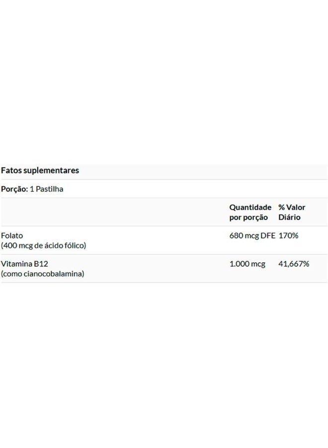The width and height of the screenshot is (328, 448).
Task: Select the "1 Pastilha" serving value
Action: pos(46,189)
